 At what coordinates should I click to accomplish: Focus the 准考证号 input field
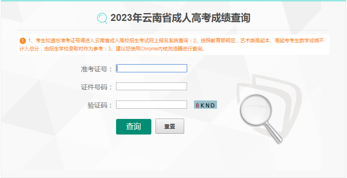click(152, 68)
